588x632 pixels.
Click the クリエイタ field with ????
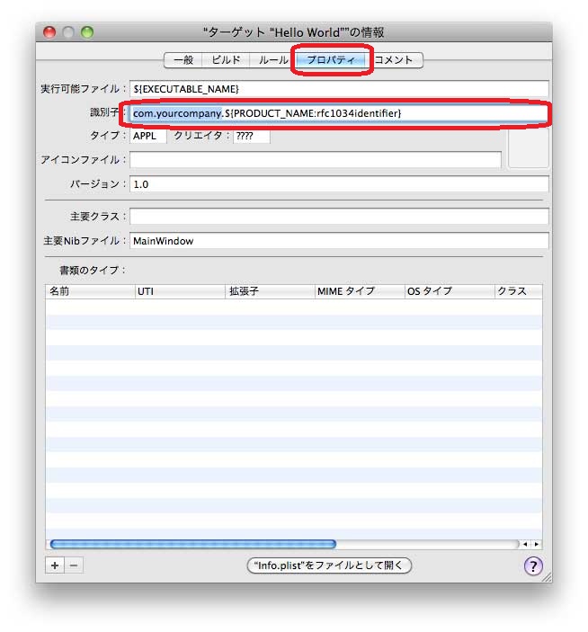click(x=251, y=137)
